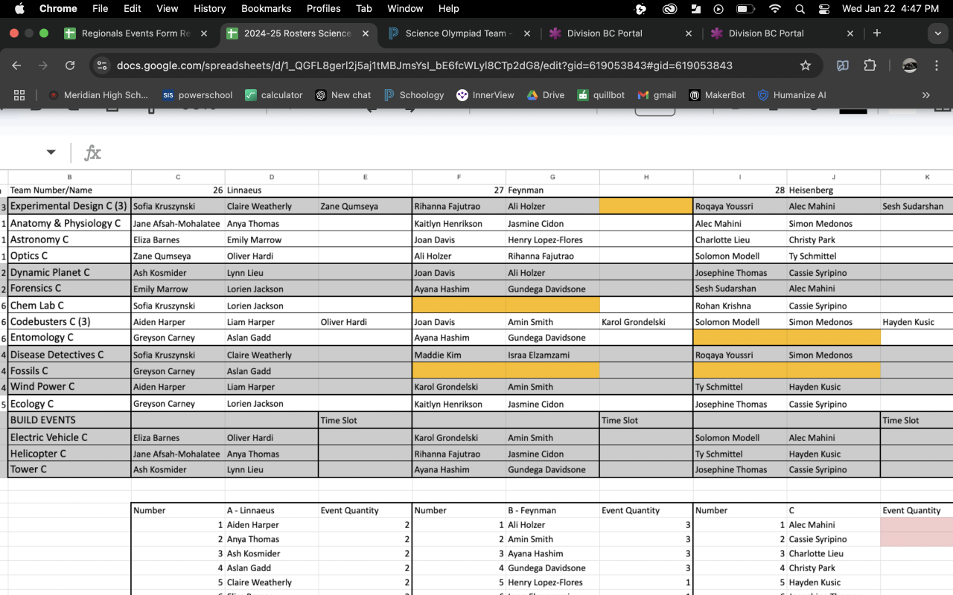Image resolution: width=953 pixels, height=595 pixels.
Task: Open the MakerBot bookmark
Action: point(719,95)
